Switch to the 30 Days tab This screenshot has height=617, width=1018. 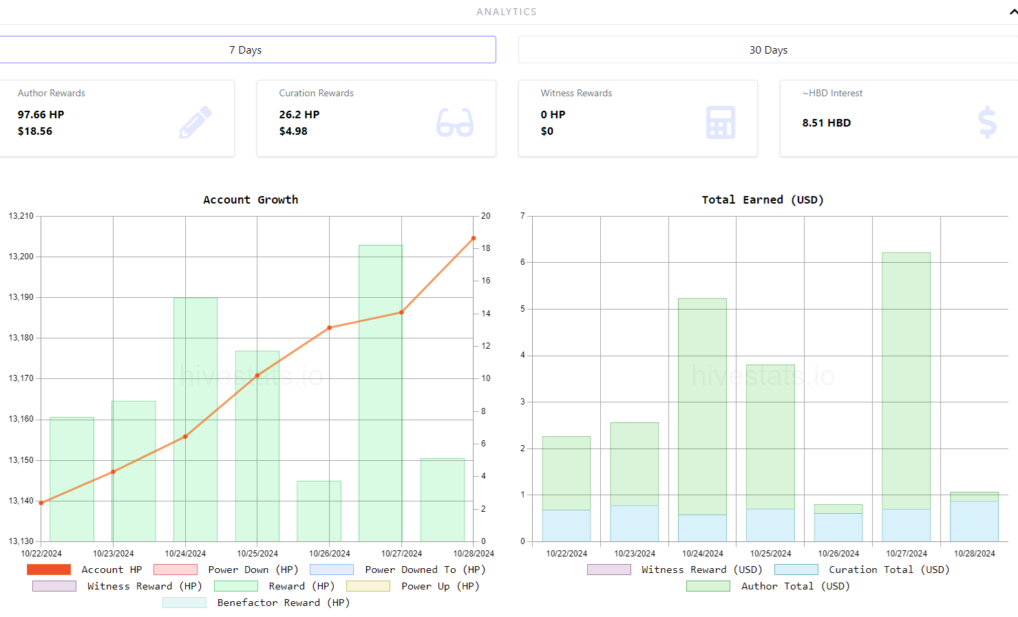click(x=768, y=50)
